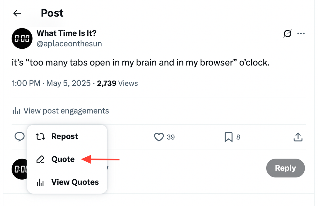This screenshot has width=318, height=206.
Task: Open the share options with the share icon
Action: click(x=298, y=137)
